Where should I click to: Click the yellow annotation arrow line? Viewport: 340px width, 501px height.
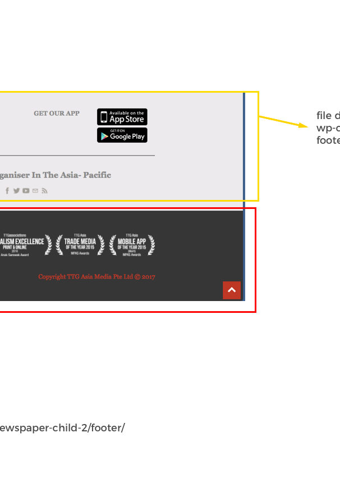click(x=283, y=122)
